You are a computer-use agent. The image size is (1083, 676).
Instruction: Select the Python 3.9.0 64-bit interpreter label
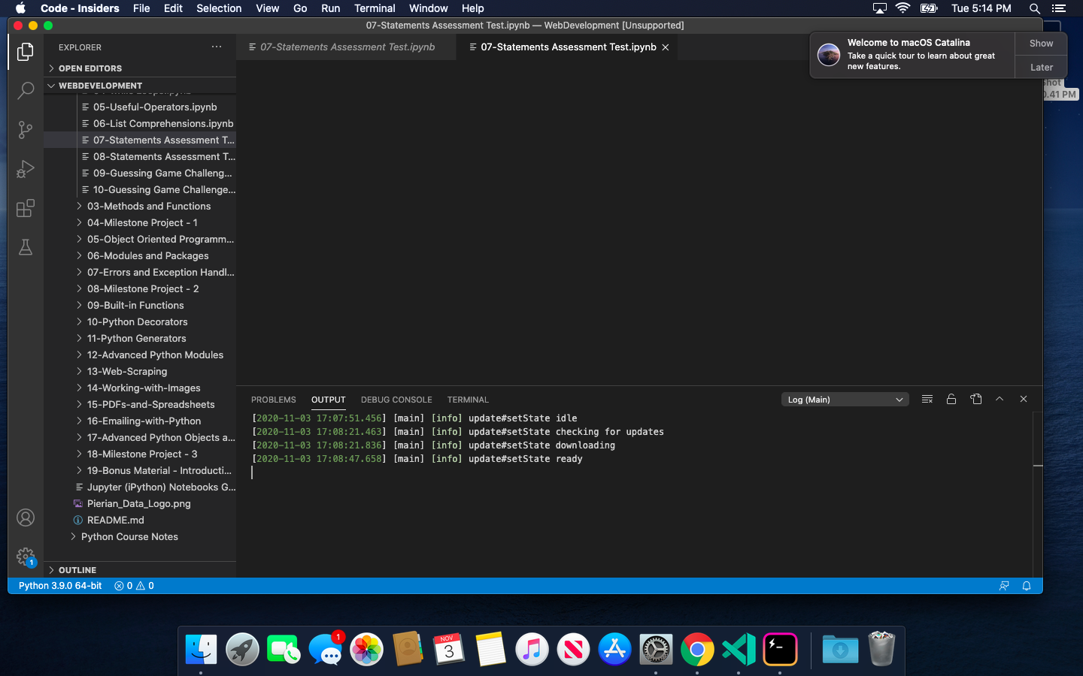59,586
